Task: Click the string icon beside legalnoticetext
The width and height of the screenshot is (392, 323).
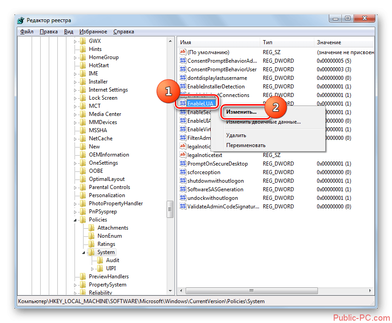Action: 183,155
